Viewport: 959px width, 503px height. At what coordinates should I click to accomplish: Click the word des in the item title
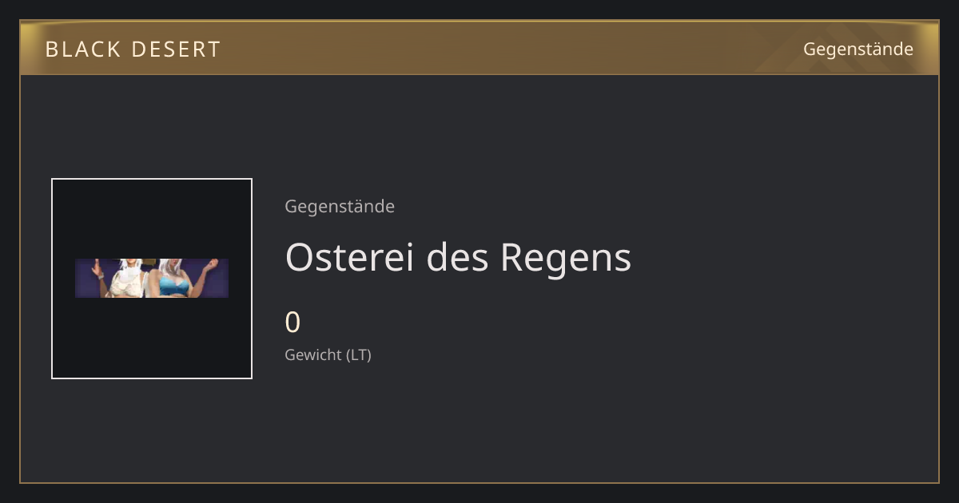click(x=458, y=257)
